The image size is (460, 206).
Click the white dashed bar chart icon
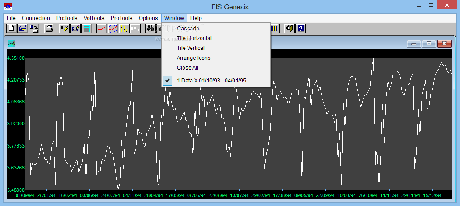pos(135,29)
